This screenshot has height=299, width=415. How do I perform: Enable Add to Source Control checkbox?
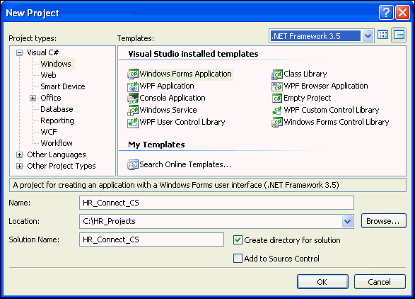(x=238, y=258)
